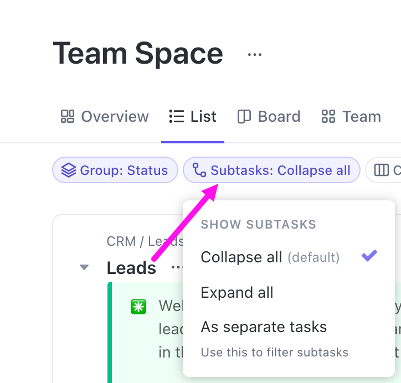Open the Team Space more options ellipsis

(254, 54)
